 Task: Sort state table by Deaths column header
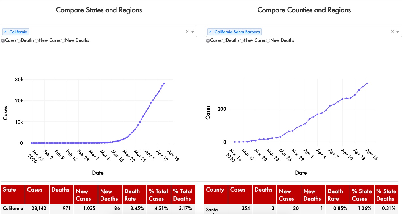(x=62, y=195)
